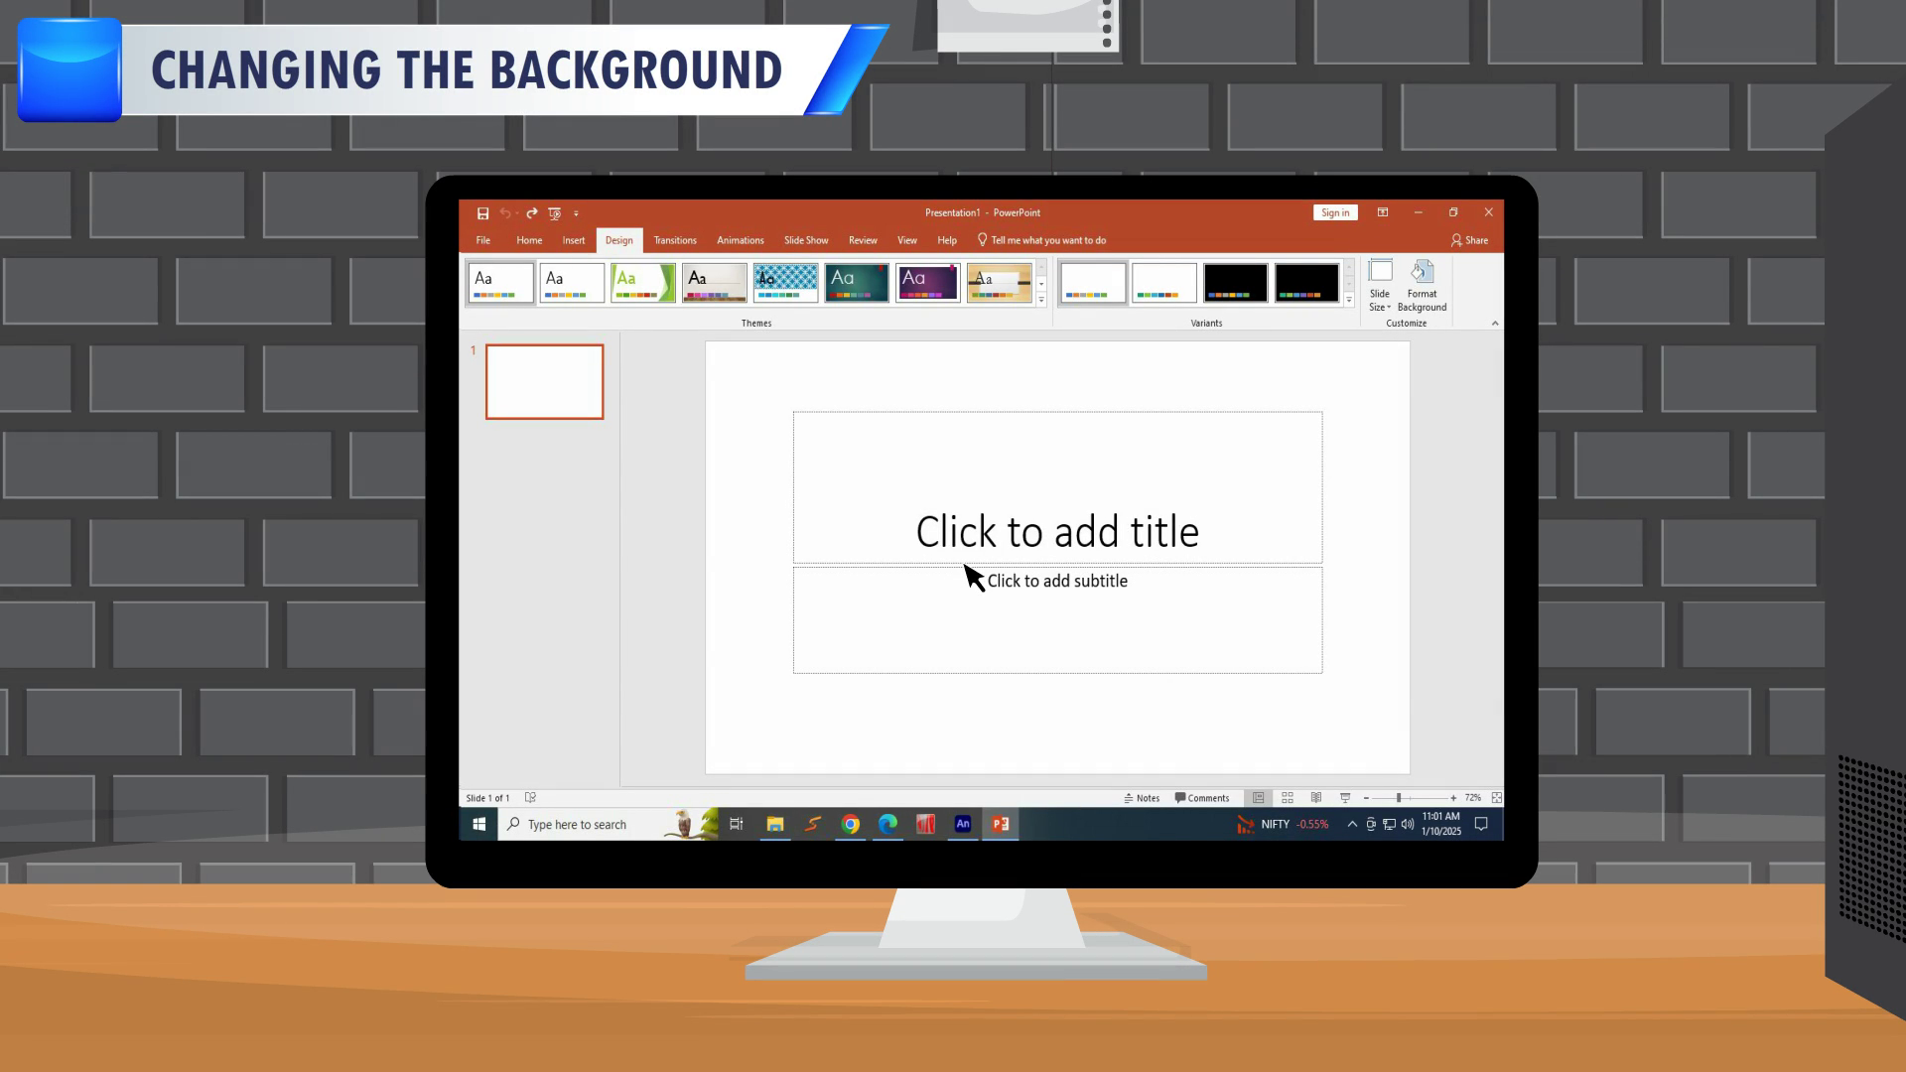Screen dimensions: 1906x1072
Task: Click the Redo arrow icon
Action: pos(532,213)
